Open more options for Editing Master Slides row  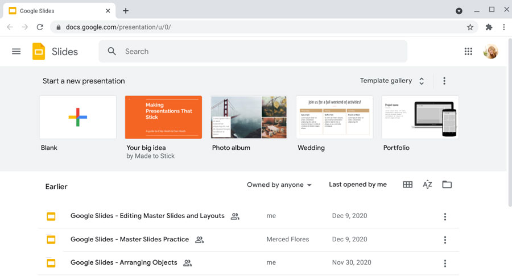pos(445,217)
